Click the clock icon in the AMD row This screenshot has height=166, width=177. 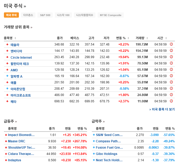click(171, 69)
